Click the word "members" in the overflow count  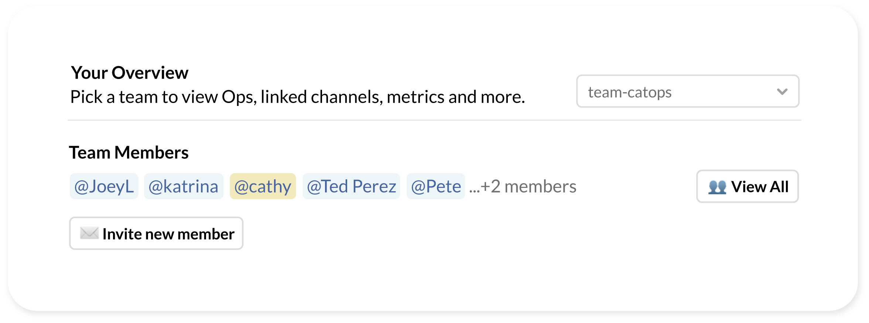click(540, 186)
